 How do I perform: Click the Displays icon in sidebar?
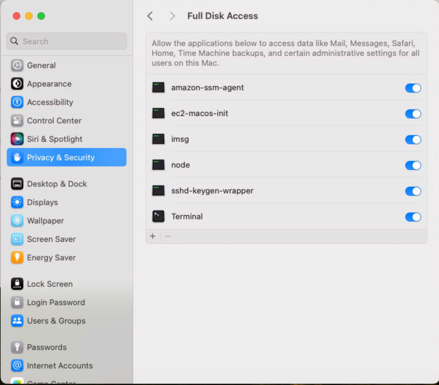(x=17, y=202)
